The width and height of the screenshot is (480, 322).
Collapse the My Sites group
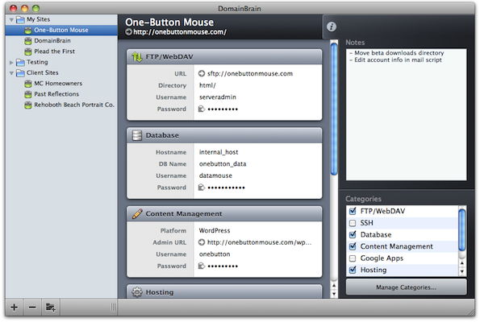point(11,20)
